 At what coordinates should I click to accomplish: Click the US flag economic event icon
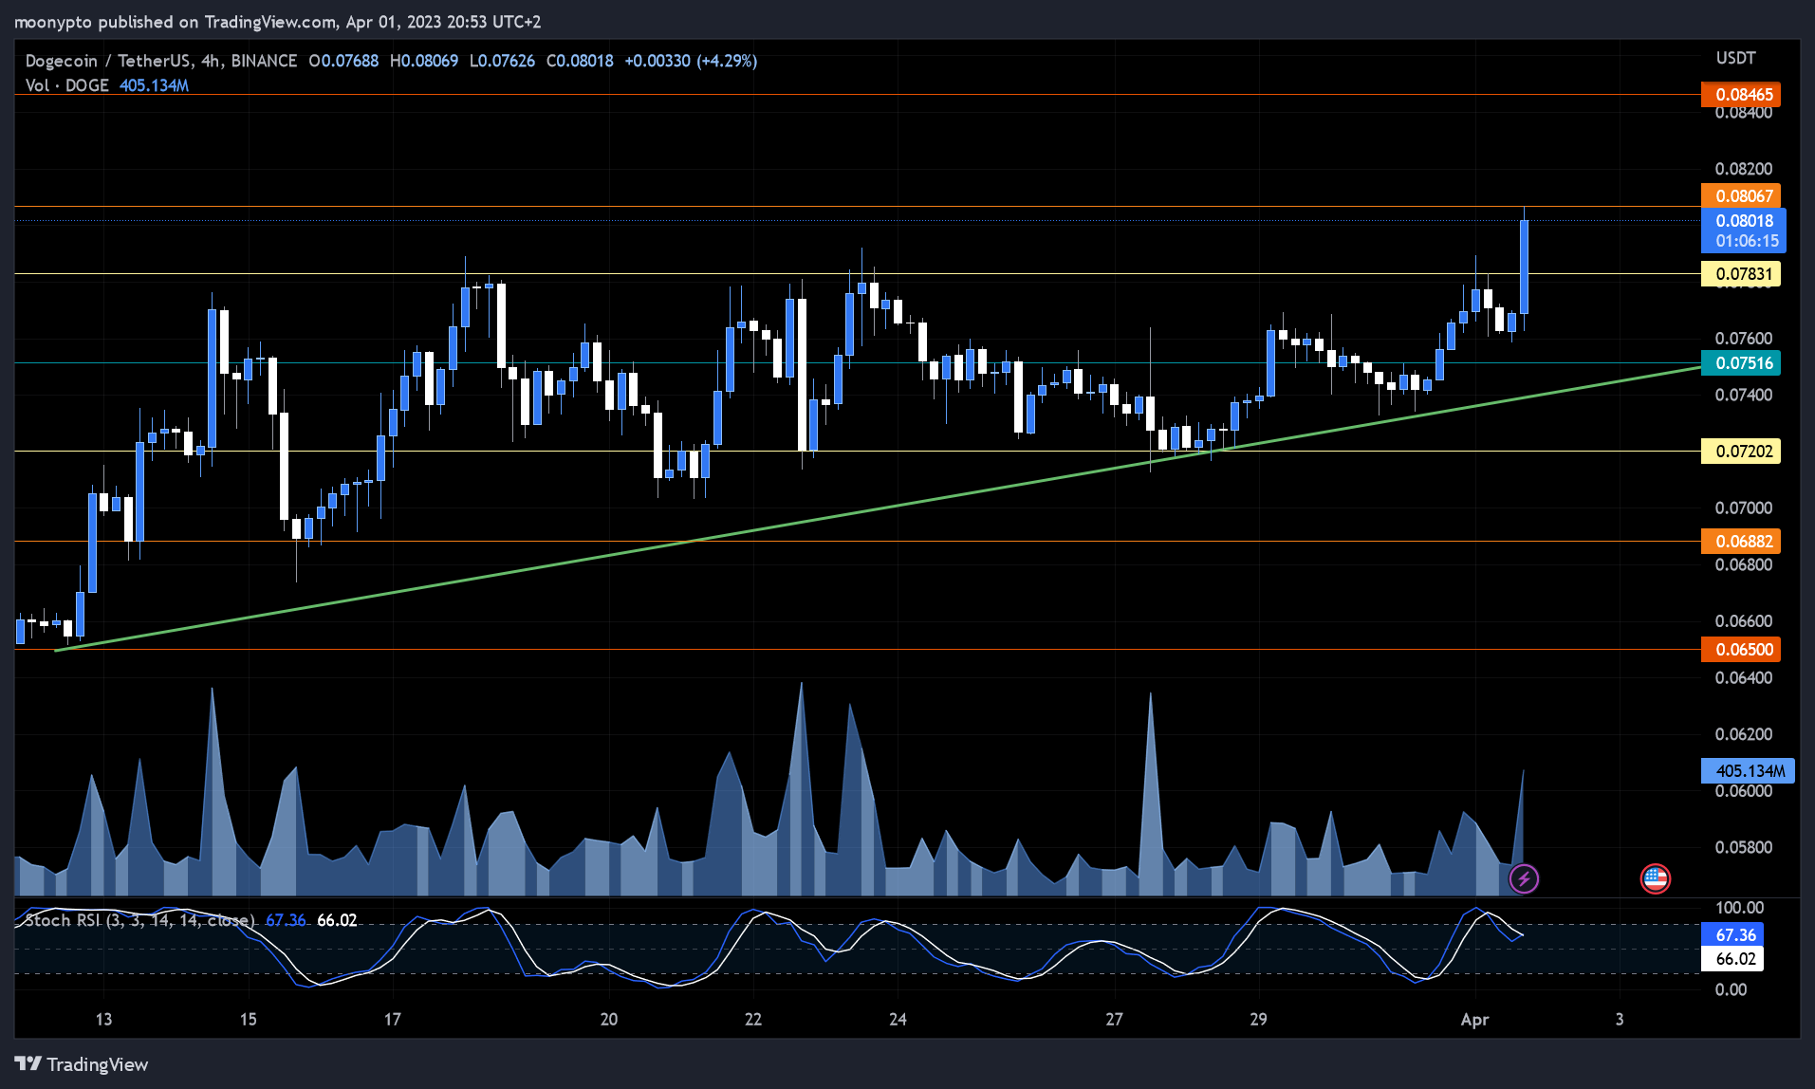point(1655,878)
